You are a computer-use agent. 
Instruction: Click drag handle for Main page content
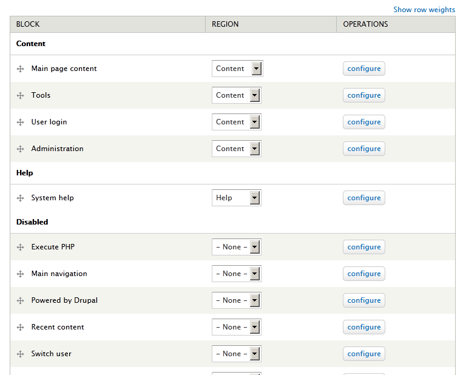[x=21, y=69]
